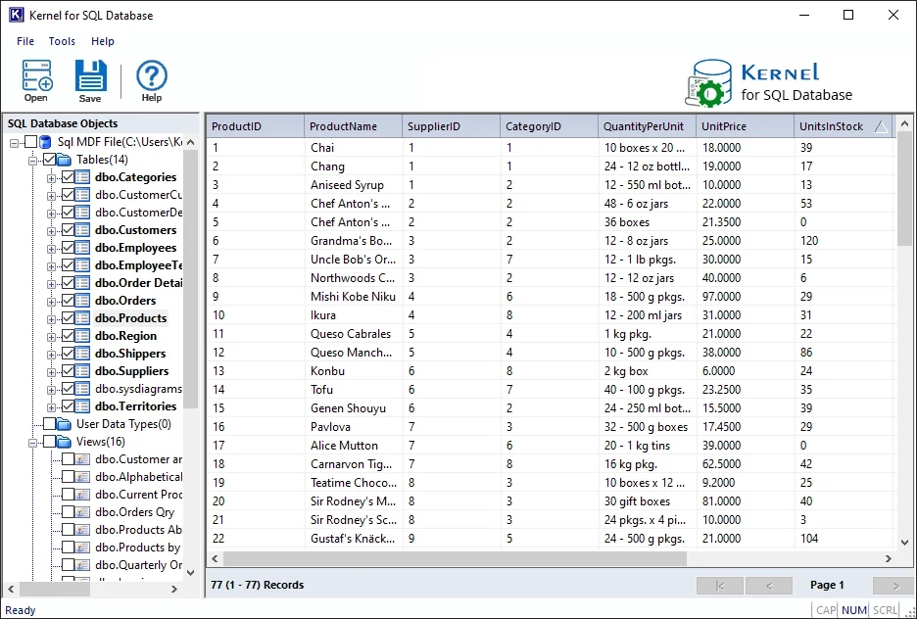Viewport: 917px width, 619px height.
Task: Select the 'Mishi Kobe Niku' product cell
Action: click(354, 297)
